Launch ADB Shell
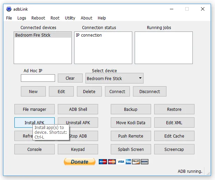 click(x=78, y=109)
